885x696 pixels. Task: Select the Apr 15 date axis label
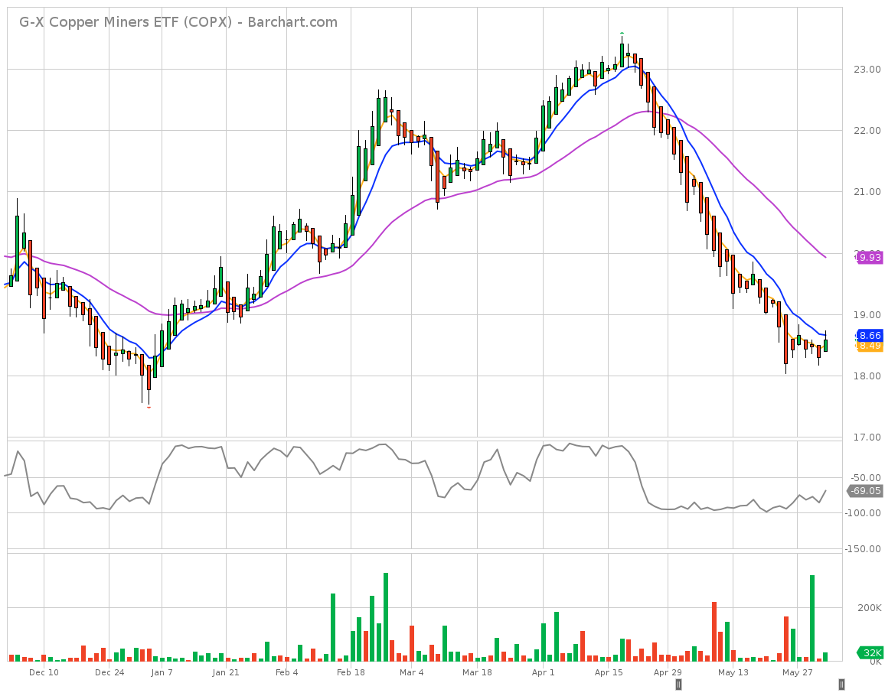[x=609, y=672]
